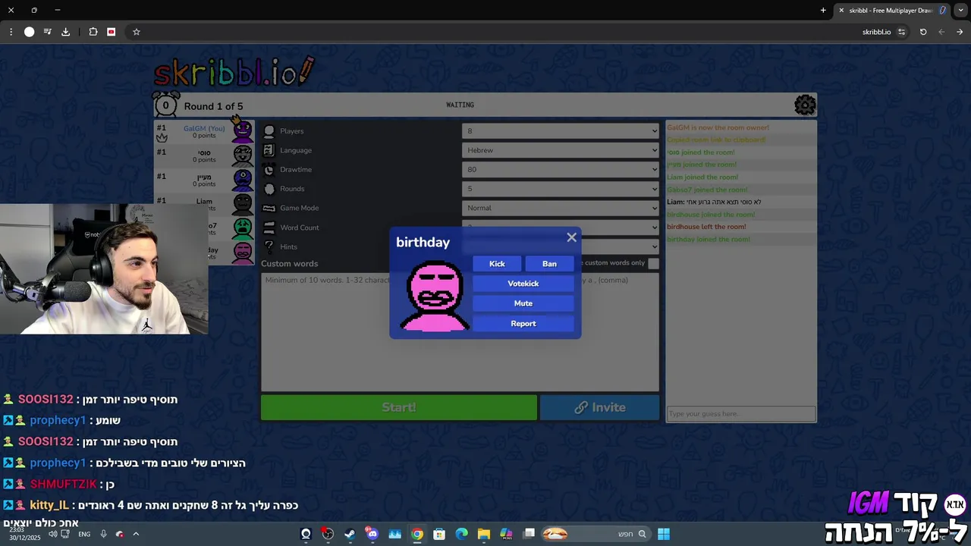Open OBS Studio from the taskbar

(x=328, y=534)
